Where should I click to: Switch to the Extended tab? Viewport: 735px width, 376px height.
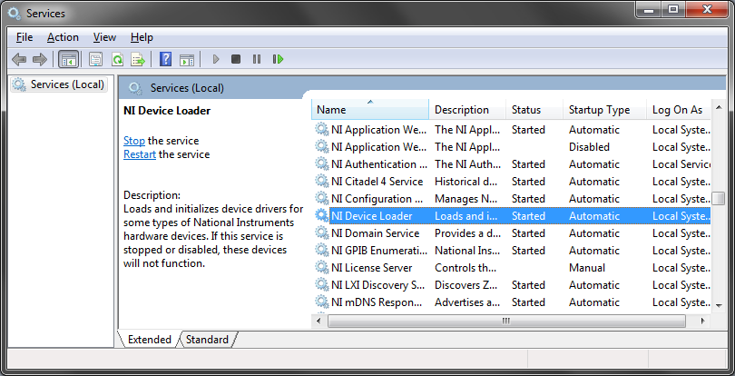(149, 340)
